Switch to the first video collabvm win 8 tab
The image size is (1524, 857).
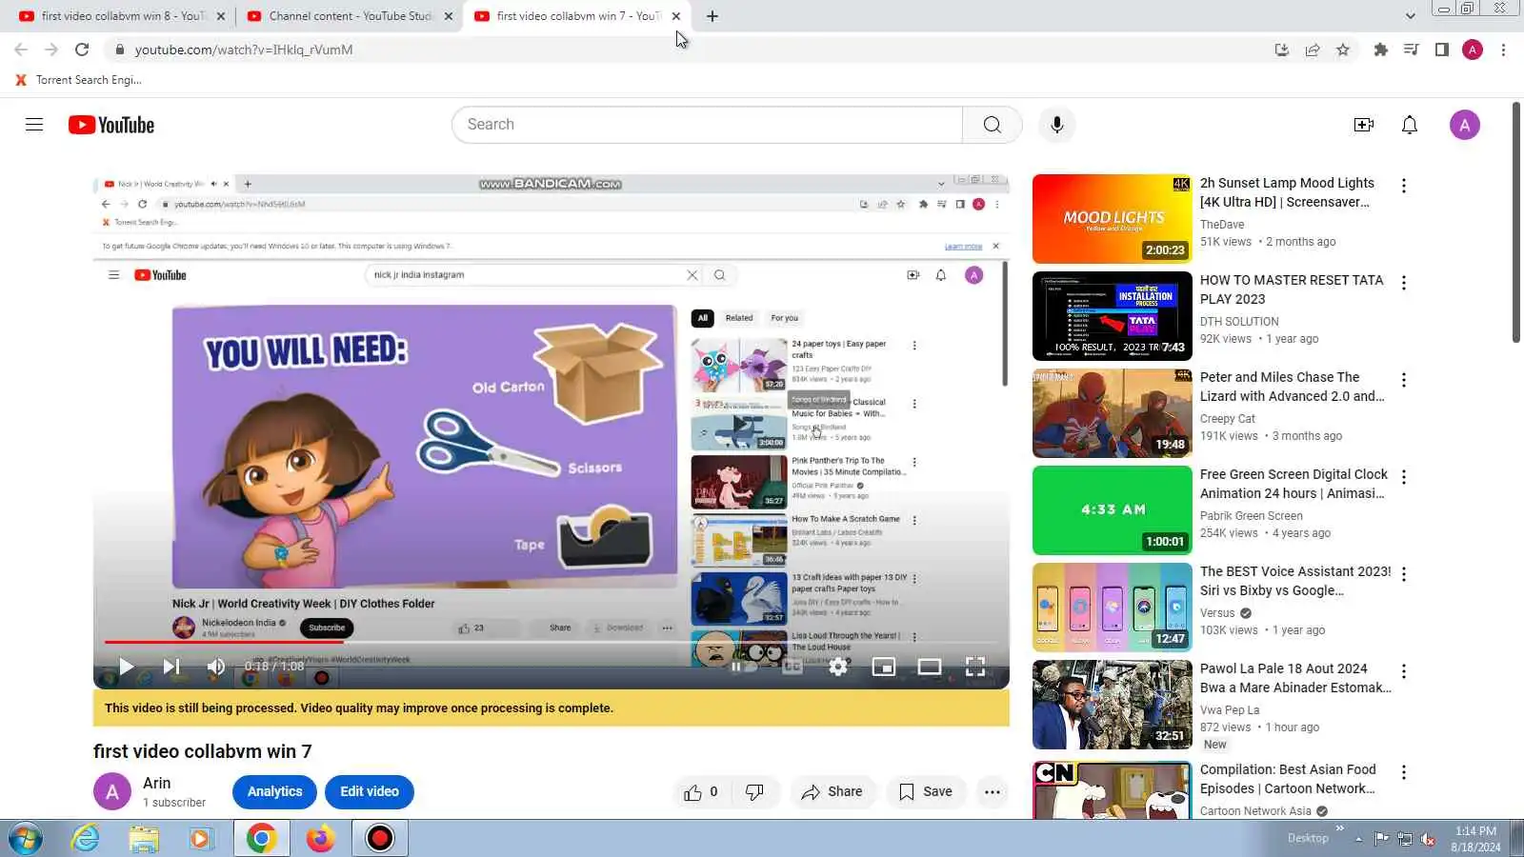(x=122, y=16)
